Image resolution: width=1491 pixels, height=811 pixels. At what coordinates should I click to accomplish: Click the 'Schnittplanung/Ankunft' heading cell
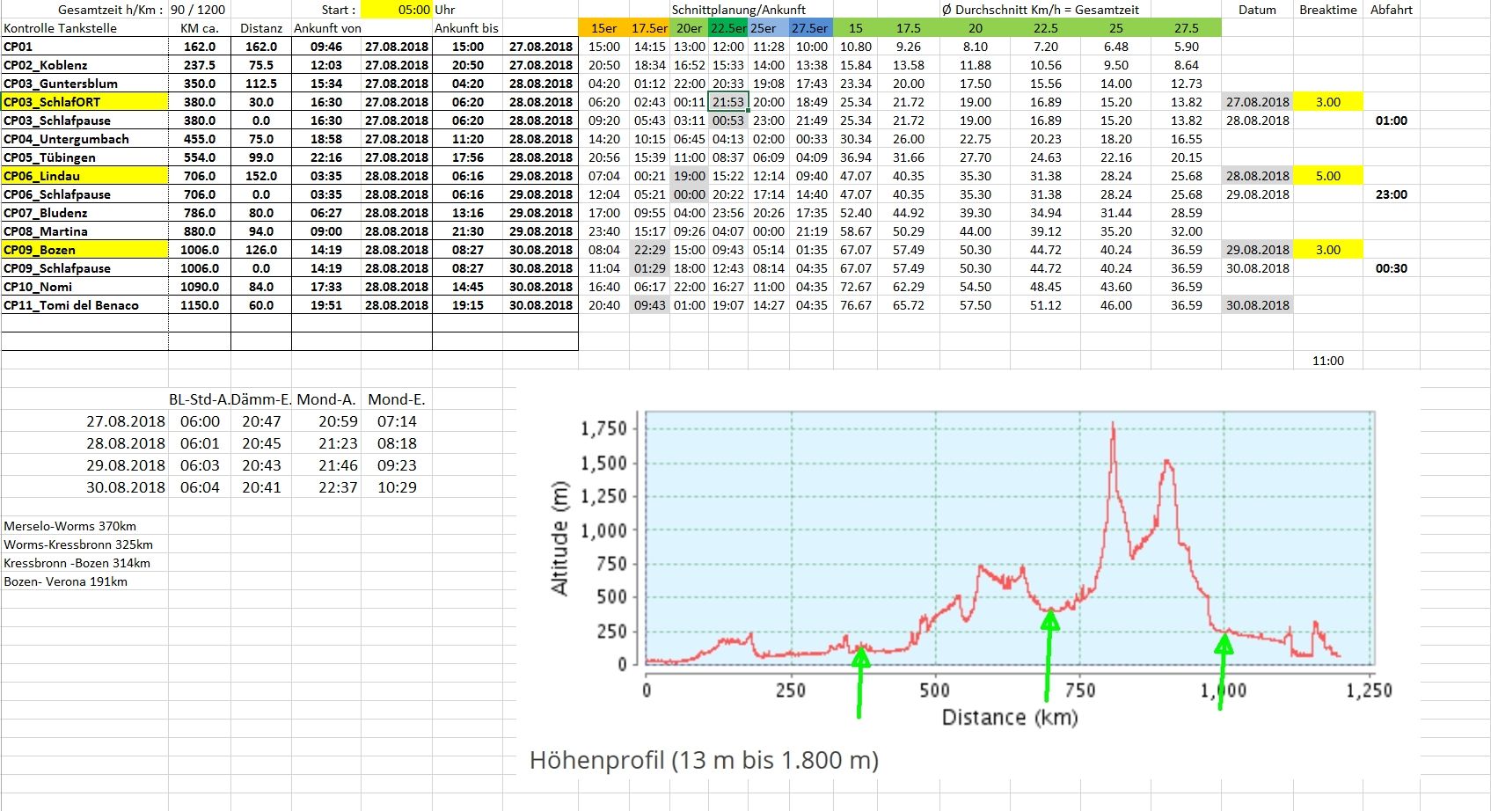click(739, 10)
